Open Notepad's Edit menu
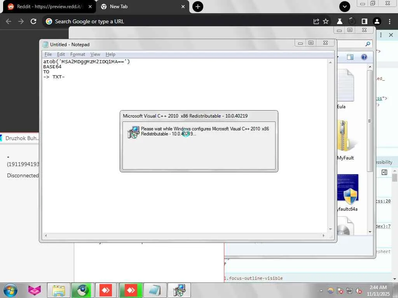The width and height of the screenshot is (398, 298). pos(61,54)
